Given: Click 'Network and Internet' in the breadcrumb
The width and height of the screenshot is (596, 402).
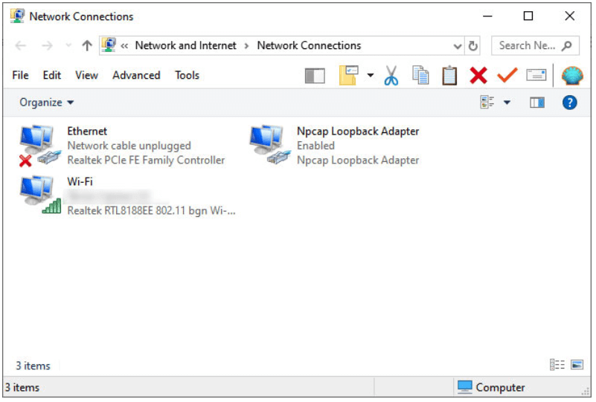Looking at the screenshot, I should tap(186, 46).
